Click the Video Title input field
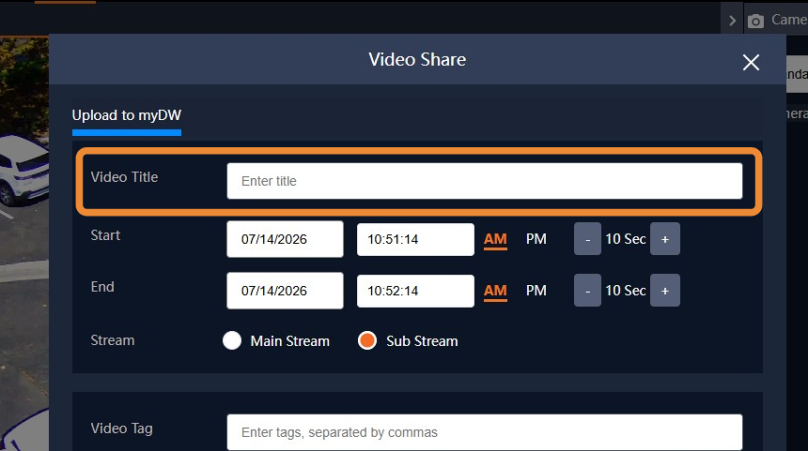 (x=485, y=181)
